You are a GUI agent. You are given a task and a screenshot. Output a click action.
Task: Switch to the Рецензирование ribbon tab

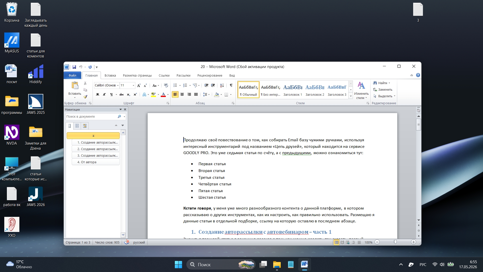[210, 75]
